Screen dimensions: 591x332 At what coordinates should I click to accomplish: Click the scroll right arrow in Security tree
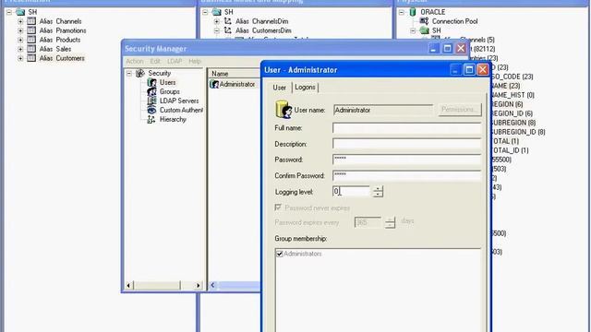[199, 285]
